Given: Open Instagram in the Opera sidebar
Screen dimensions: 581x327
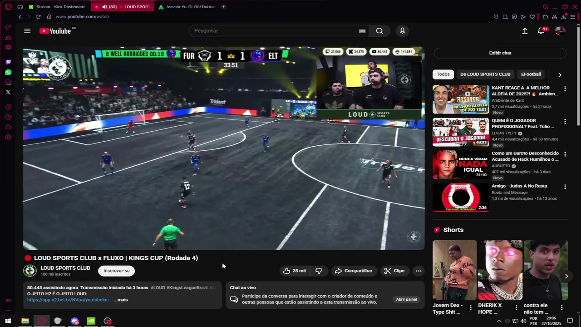Looking at the screenshot, I should click(x=8, y=82).
